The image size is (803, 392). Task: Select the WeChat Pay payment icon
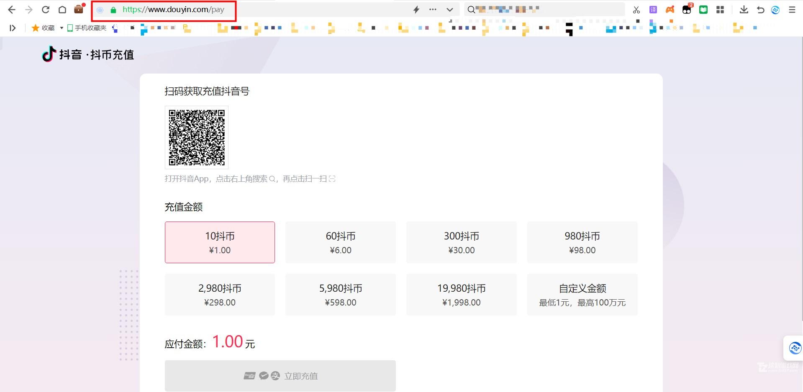pos(264,376)
